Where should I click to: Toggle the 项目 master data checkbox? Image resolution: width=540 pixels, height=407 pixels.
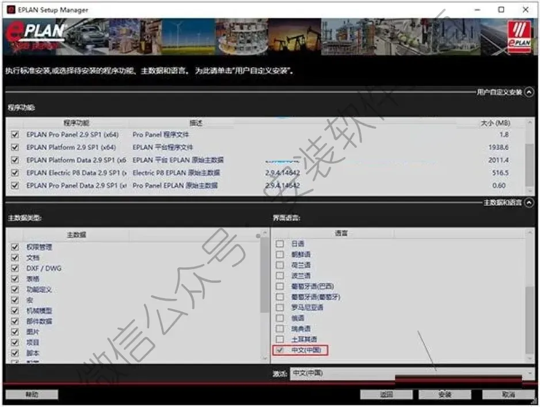pyautogui.click(x=15, y=343)
